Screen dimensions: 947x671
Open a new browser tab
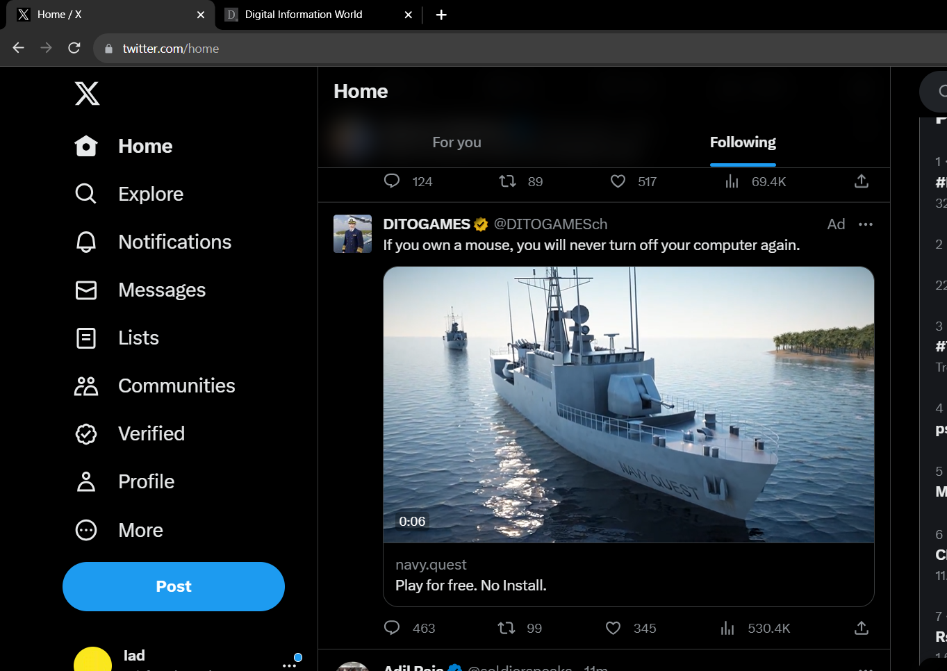coord(441,15)
